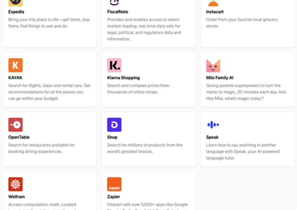Open the Klarna Shopping title text
297x210 pixels.
point(123,78)
